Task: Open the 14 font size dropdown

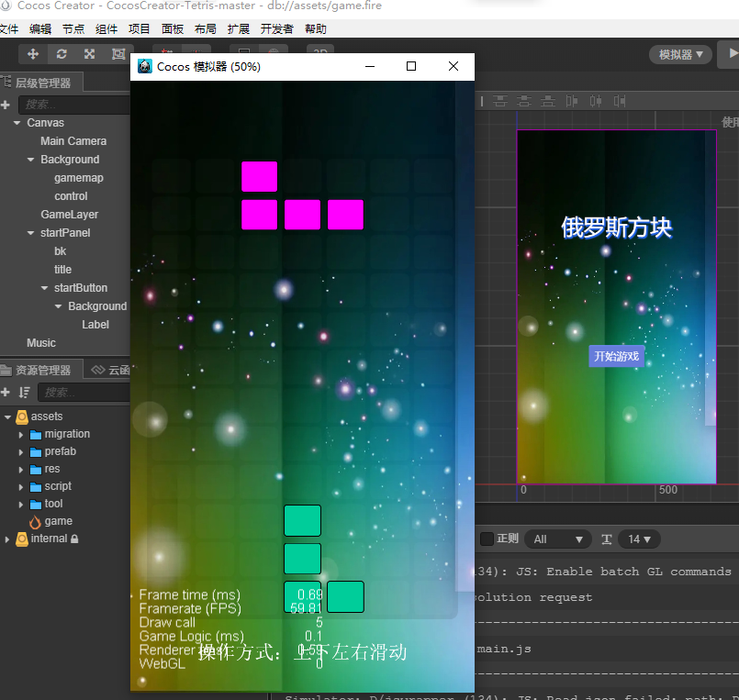Action: tap(639, 539)
